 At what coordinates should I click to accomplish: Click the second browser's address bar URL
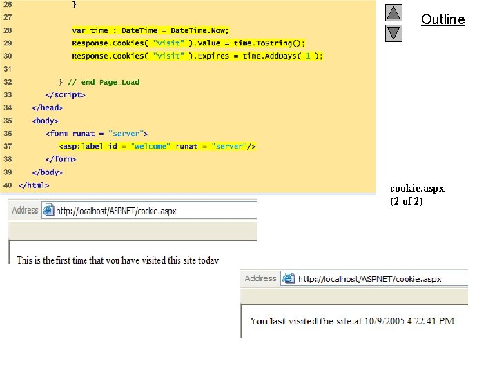pos(369,279)
